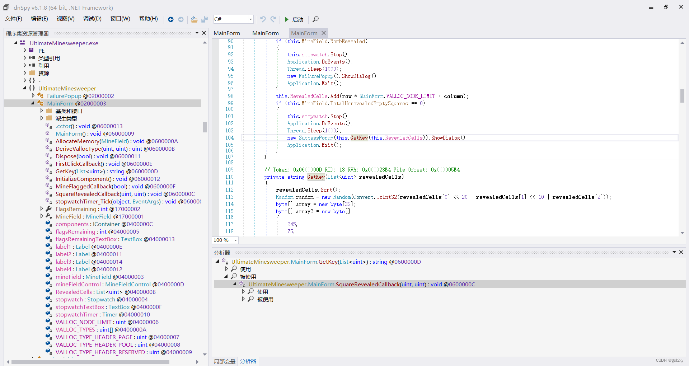Click GetKey link on code line 104
This screenshot has height=366, width=689.
point(359,138)
